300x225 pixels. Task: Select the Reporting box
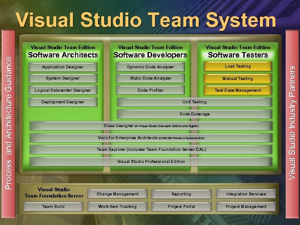click(x=181, y=194)
